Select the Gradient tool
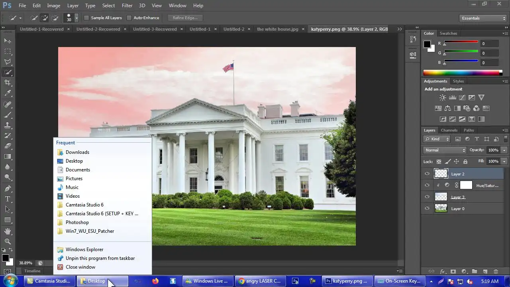510x287 pixels. [x=8, y=157]
